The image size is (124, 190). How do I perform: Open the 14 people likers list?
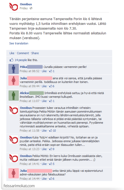pos(21,60)
